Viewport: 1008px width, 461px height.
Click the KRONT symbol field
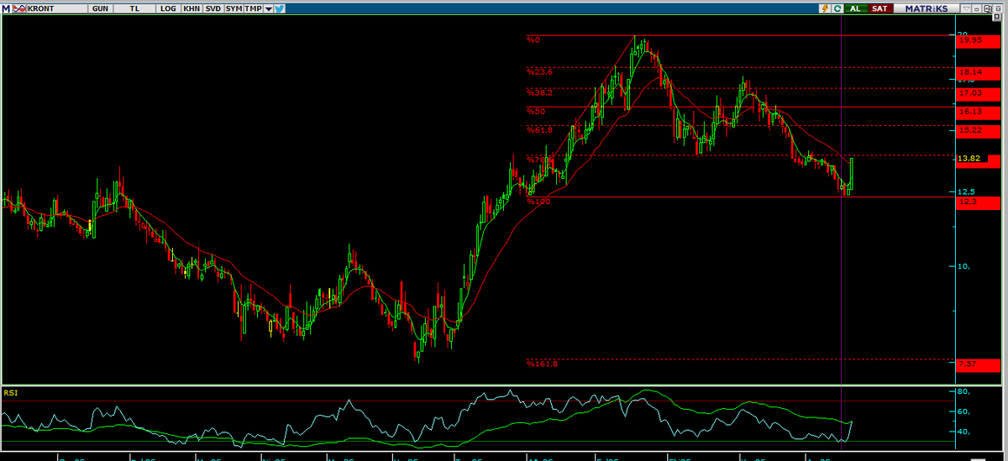click(x=57, y=8)
